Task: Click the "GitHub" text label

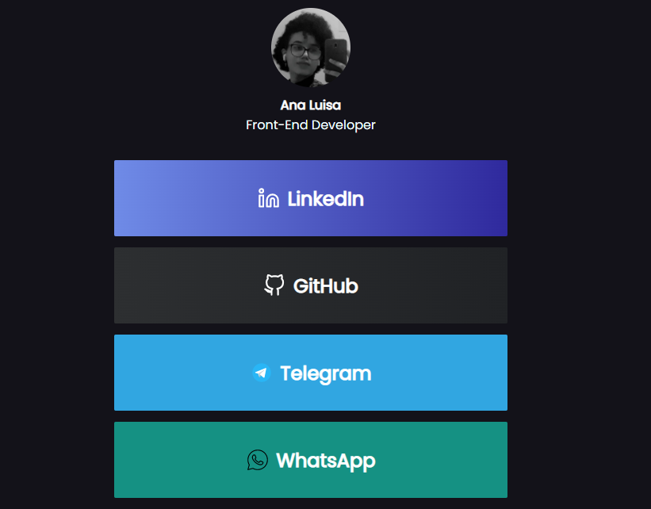Action: (x=325, y=285)
